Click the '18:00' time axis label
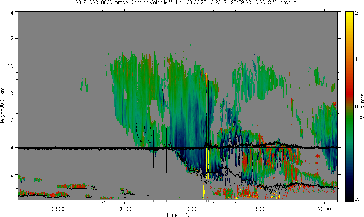The height and width of the screenshot is (217, 364). point(258,209)
